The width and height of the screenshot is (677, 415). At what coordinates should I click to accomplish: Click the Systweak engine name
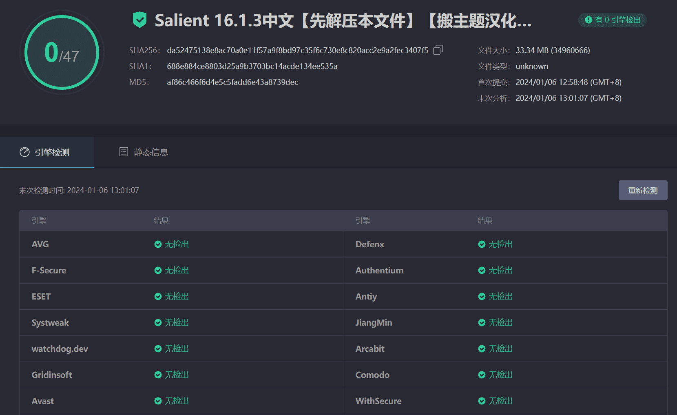tap(50, 323)
